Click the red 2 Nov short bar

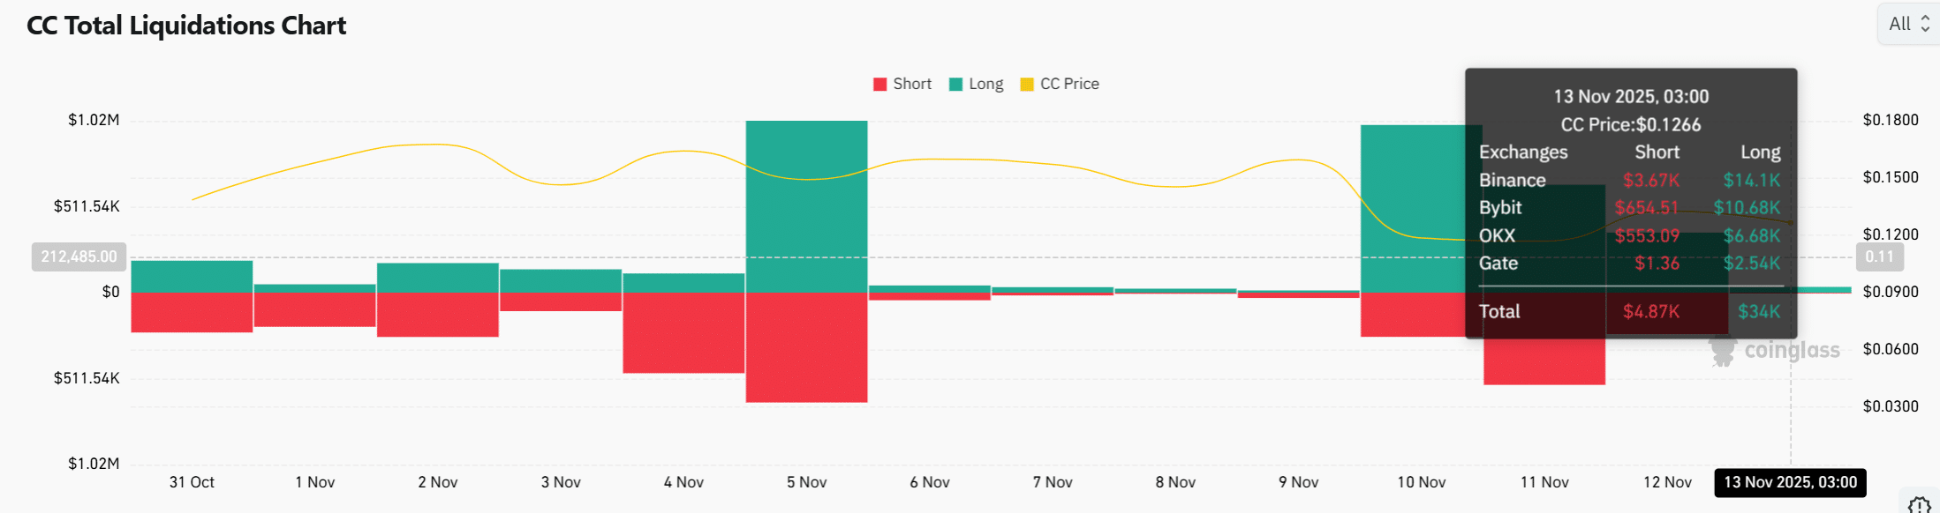click(438, 314)
